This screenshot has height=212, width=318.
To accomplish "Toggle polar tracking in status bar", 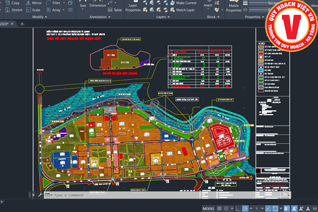I will tap(245, 208).
